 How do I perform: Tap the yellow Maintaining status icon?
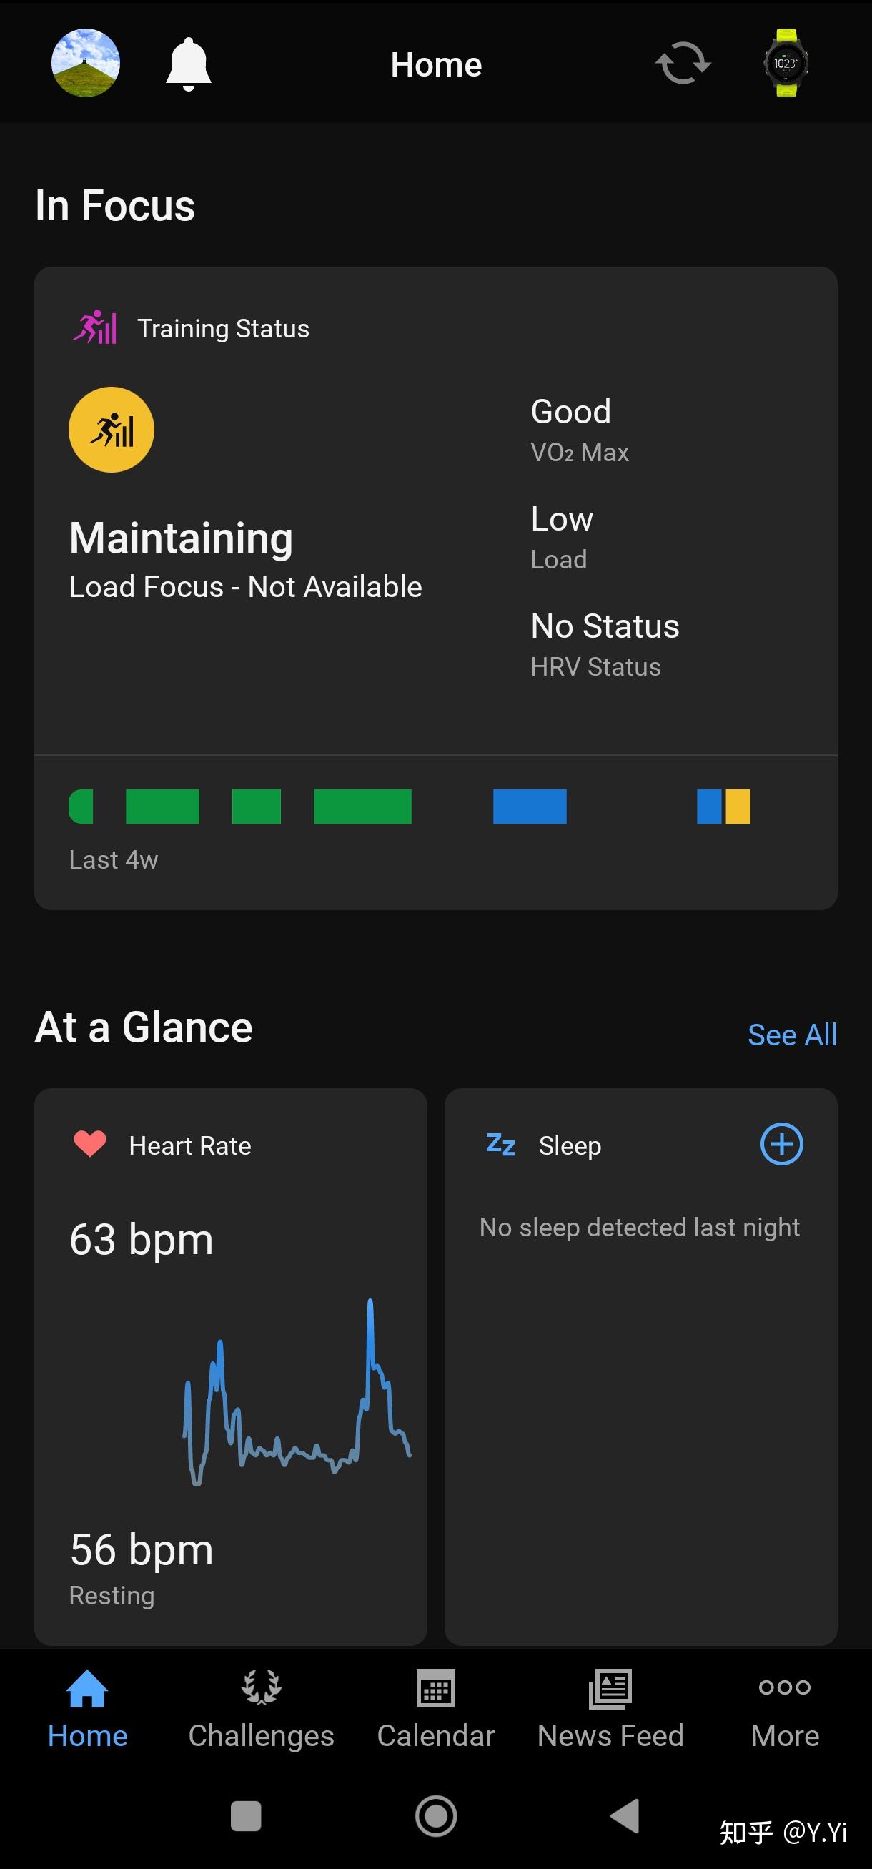(111, 430)
